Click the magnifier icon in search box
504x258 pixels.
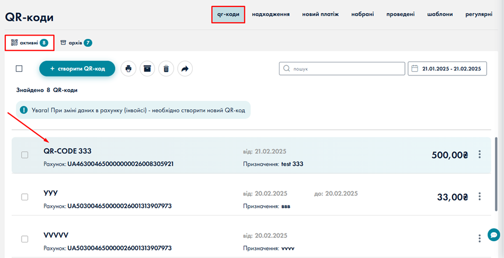[286, 68]
